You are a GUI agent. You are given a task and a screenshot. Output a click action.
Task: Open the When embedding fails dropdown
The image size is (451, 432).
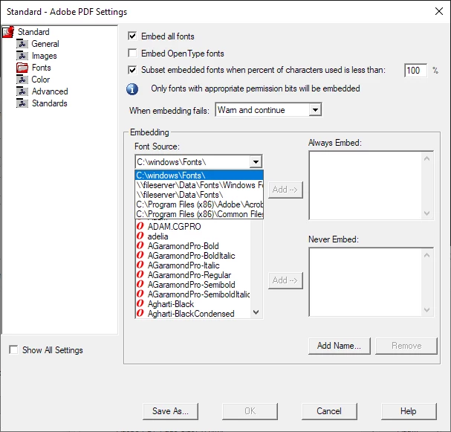click(315, 109)
